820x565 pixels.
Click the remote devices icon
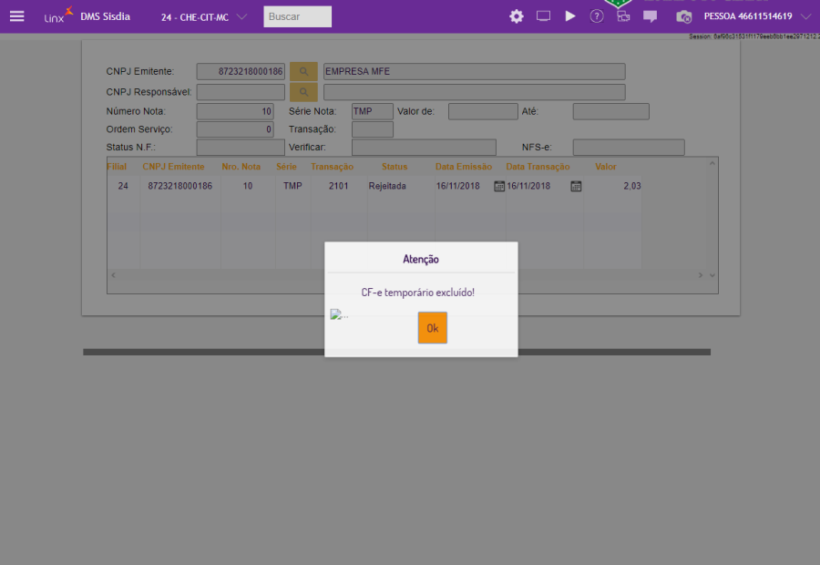coord(623,16)
